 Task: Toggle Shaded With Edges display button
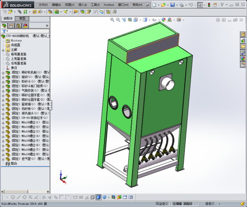click(x=98, y=197)
